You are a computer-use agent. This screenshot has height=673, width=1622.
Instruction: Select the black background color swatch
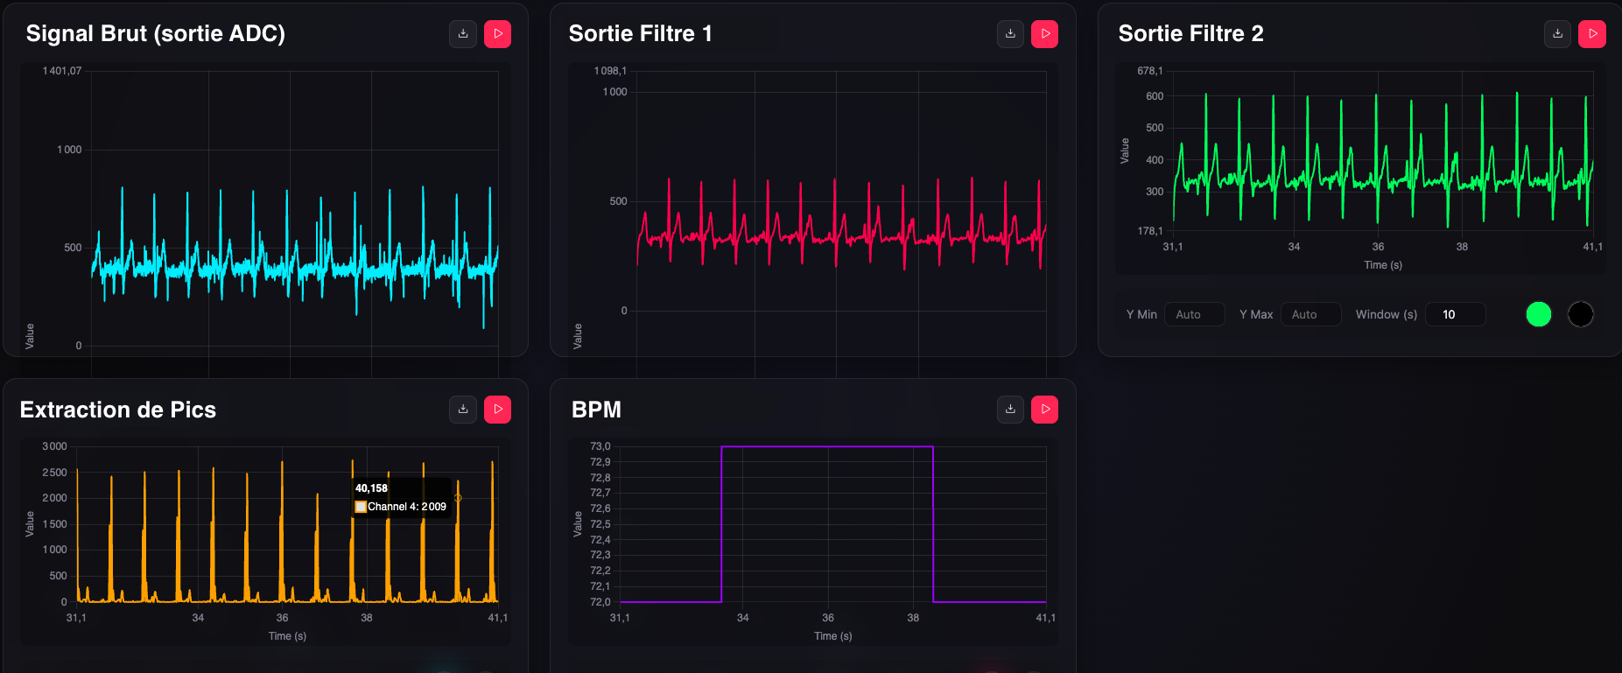click(1581, 314)
